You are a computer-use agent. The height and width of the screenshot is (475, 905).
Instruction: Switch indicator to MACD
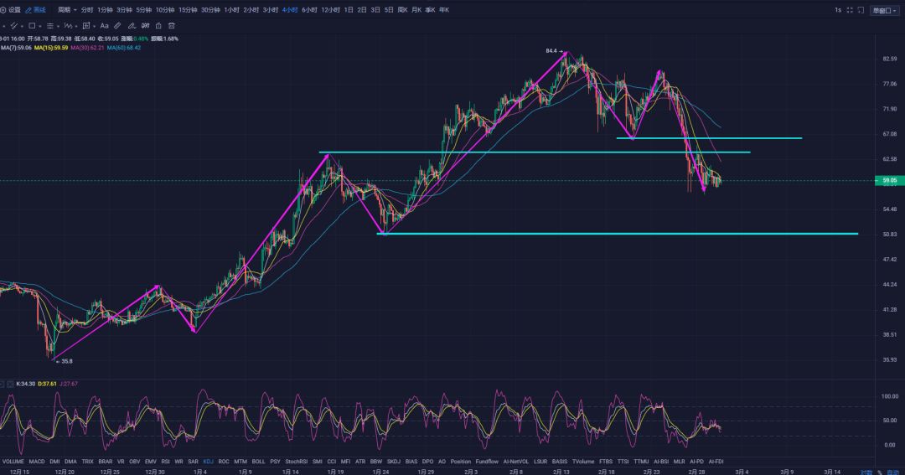(x=37, y=462)
